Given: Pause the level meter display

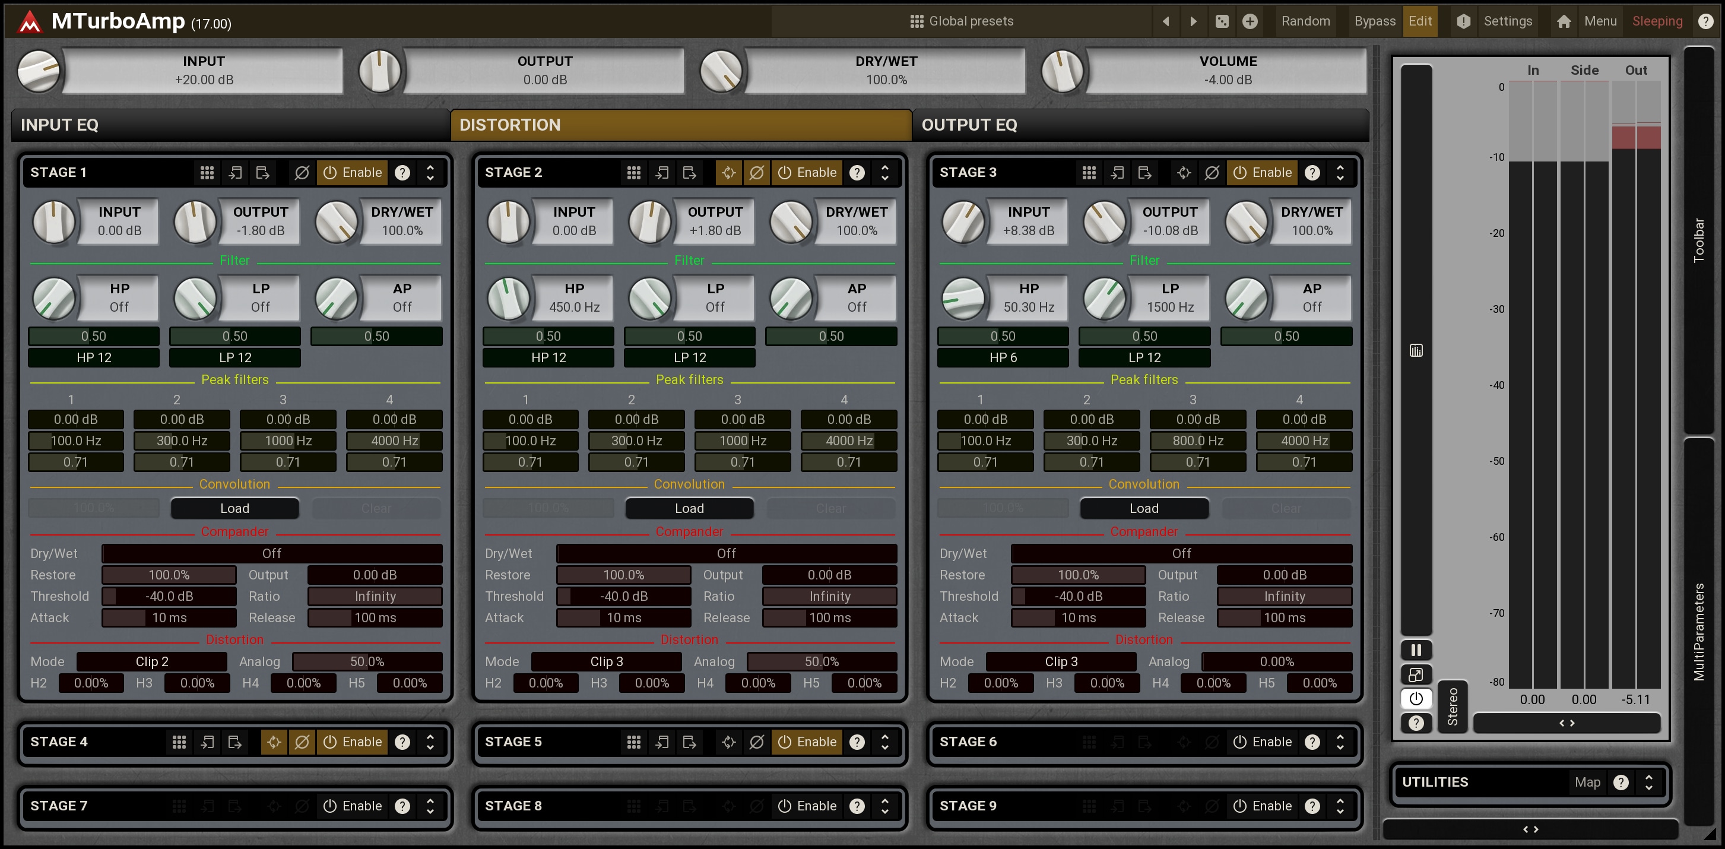Looking at the screenshot, I should point(1416,650).
